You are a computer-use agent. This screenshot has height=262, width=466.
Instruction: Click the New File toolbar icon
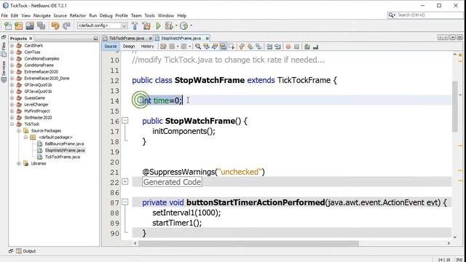(x=8, y=26)
